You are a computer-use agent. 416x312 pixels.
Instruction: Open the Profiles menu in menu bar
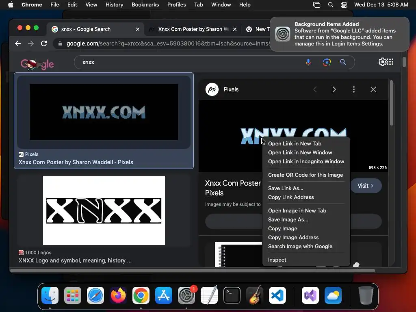[x=176, y=5]
